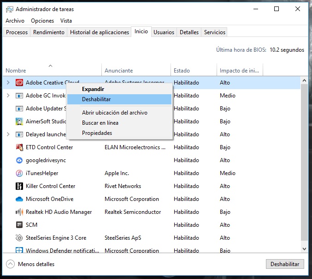The width and height of the screenshot is (312, 279).
Task: Expand the Adobe GC Invoker row chevron
Action: click(8, 96)
